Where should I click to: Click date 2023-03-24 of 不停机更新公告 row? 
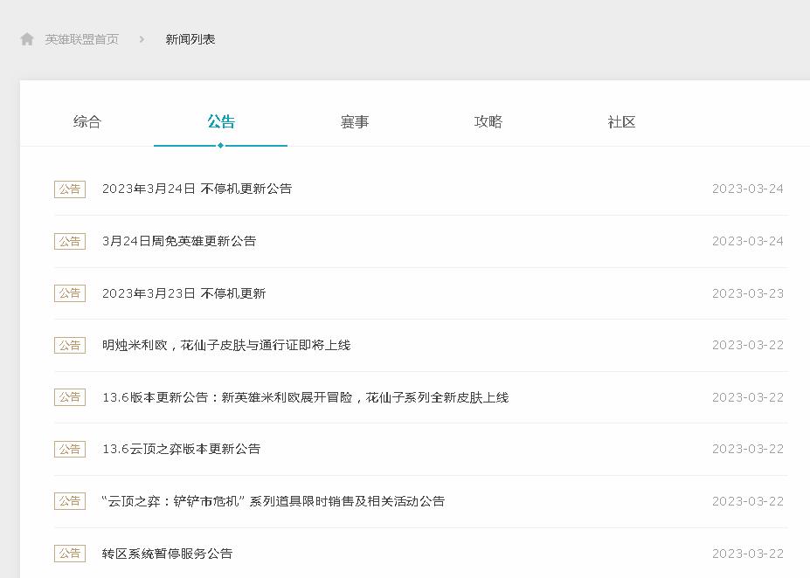(747, 189)
